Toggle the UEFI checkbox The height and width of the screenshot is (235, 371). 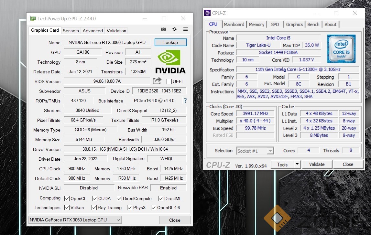(x=169, y=81)
